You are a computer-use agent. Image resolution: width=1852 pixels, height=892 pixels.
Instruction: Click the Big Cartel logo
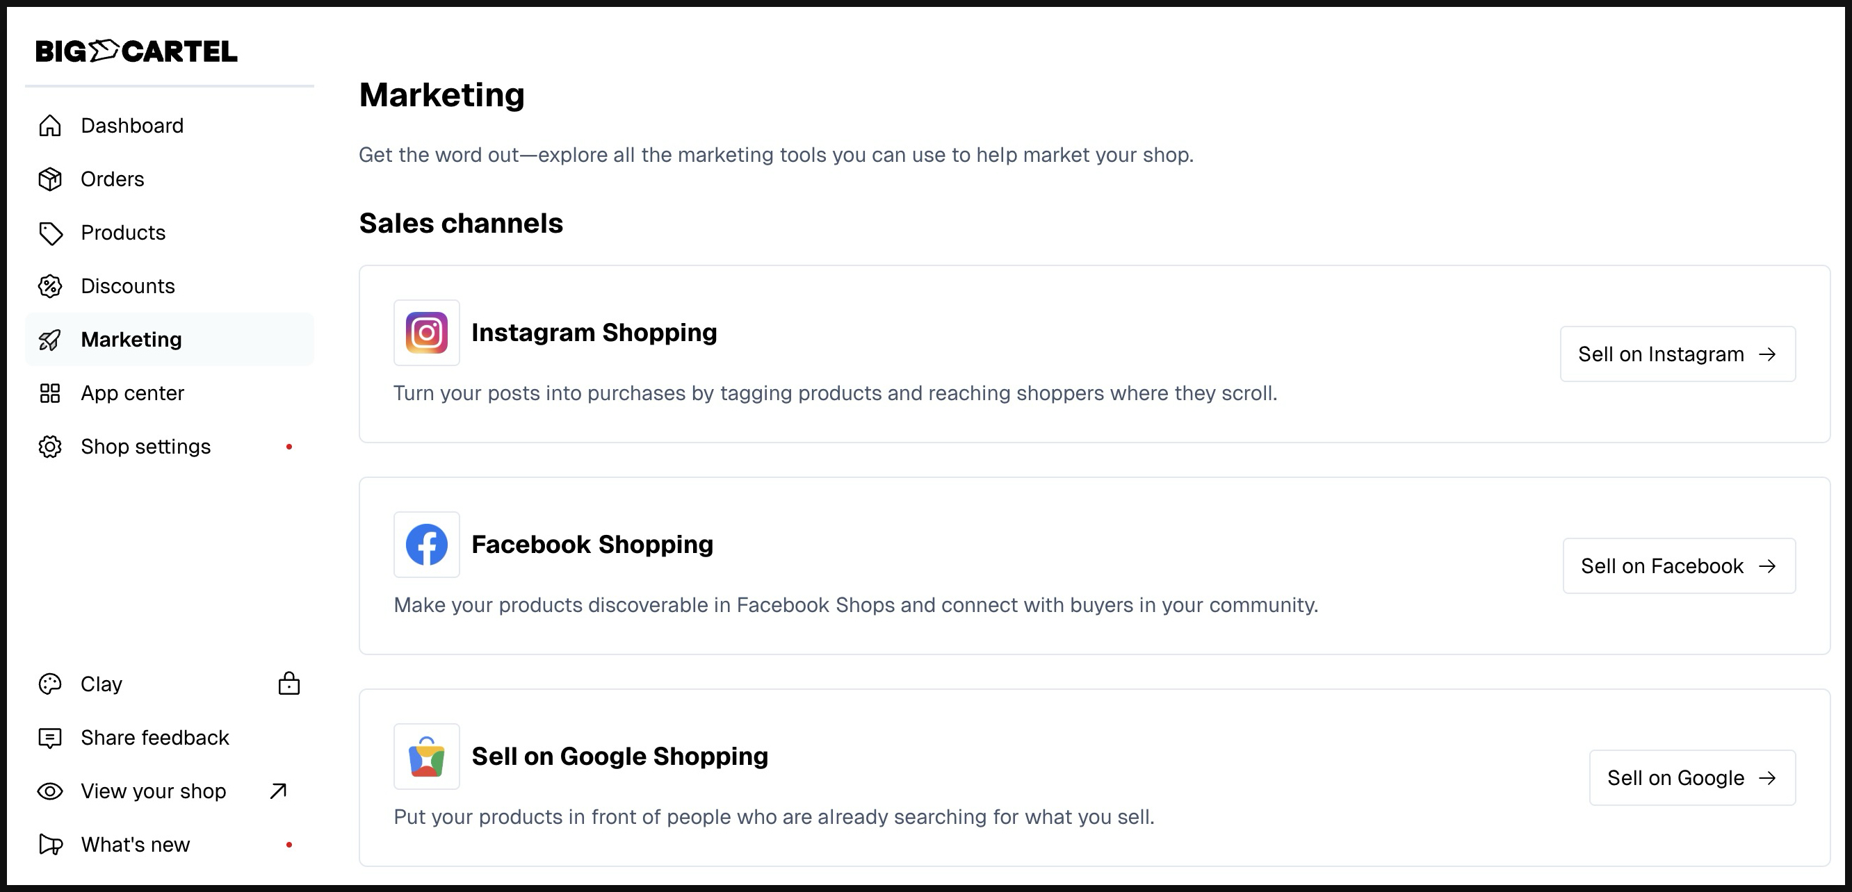[x=136, y=51]
